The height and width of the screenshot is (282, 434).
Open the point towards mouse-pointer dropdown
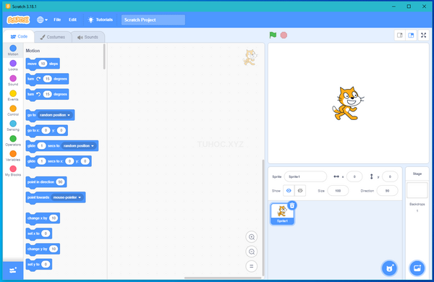click(67, 197)
